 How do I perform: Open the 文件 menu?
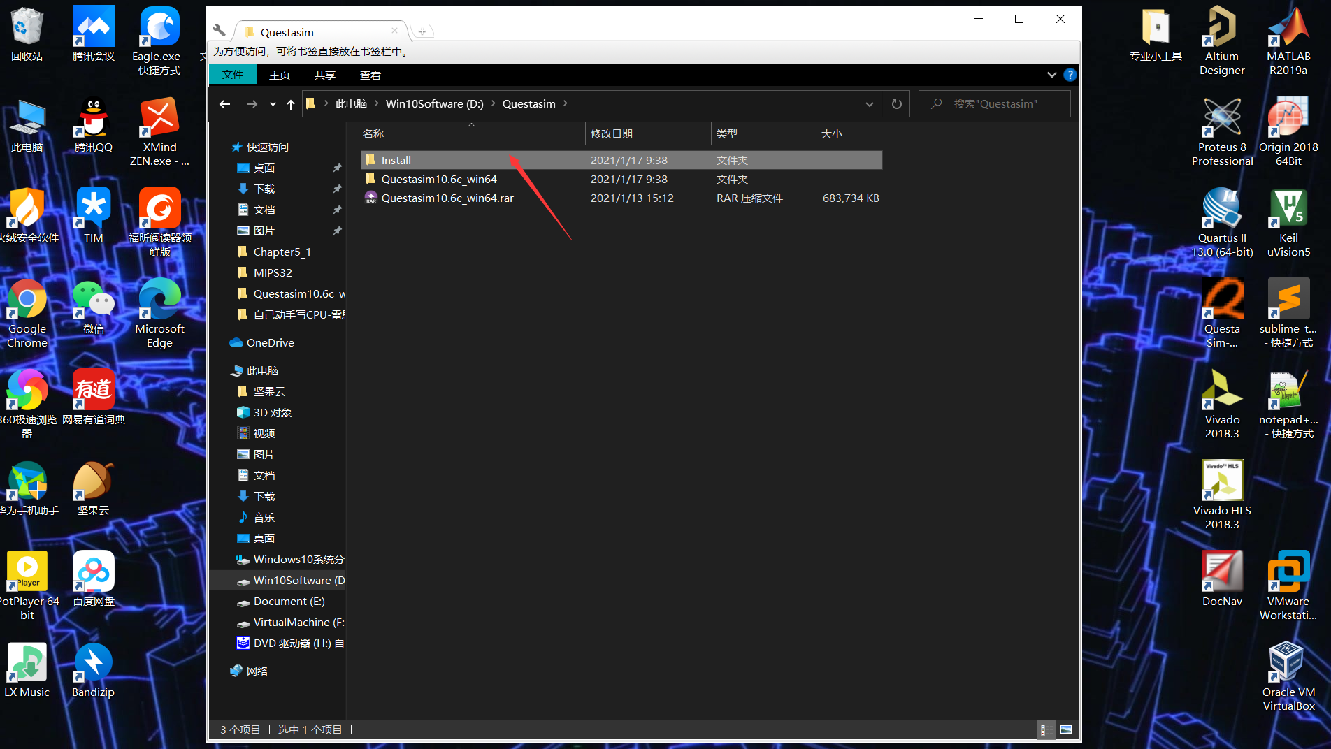[x=233, y=75]
